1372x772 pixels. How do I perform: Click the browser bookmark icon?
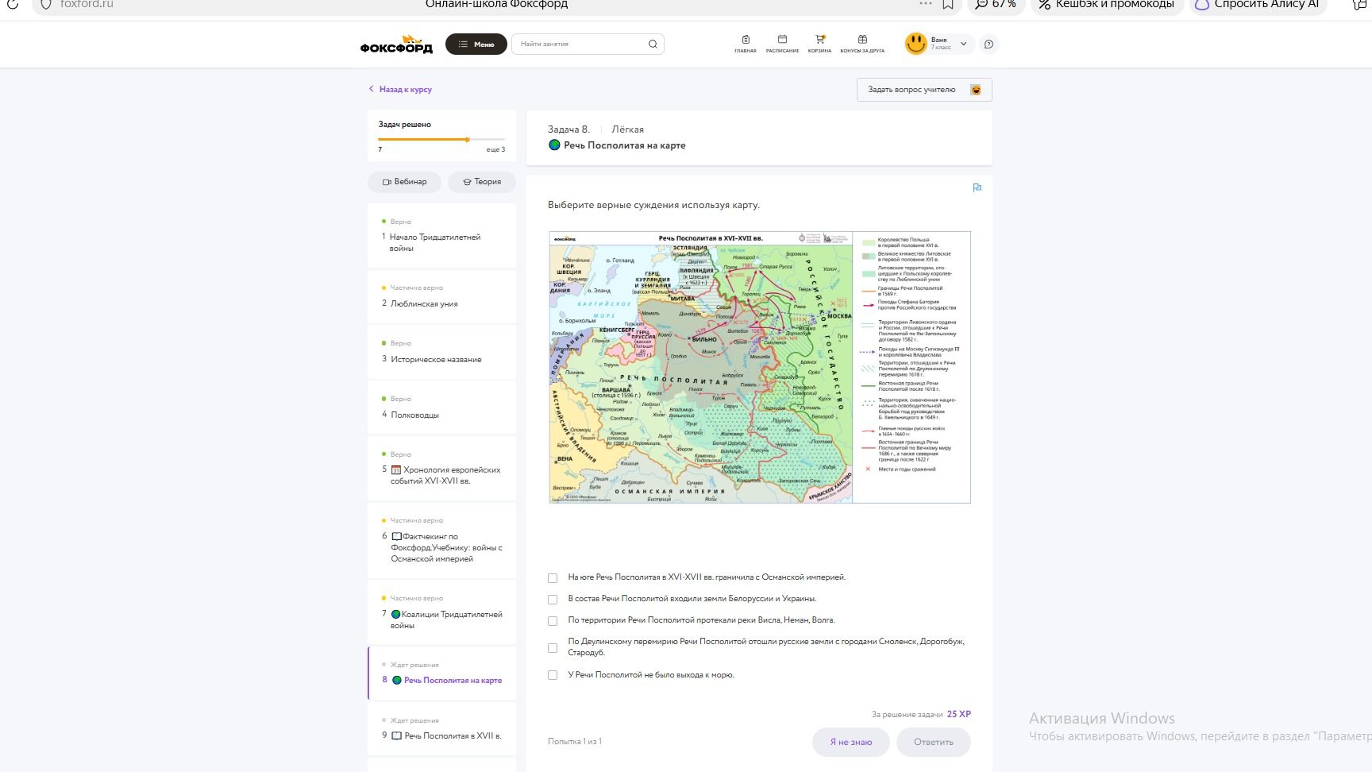click(948, 4)
